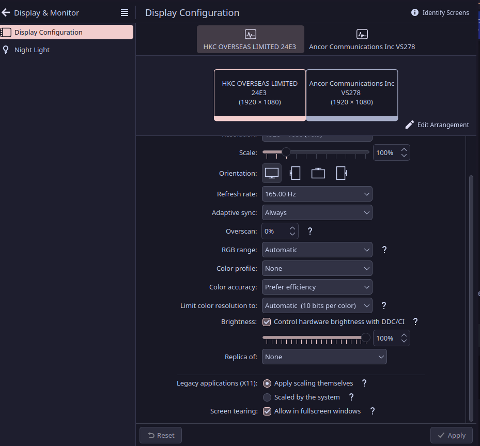This screenshot has height=446, width=480.
Task: Click Identify Screens button
Action: coord(440,12)
